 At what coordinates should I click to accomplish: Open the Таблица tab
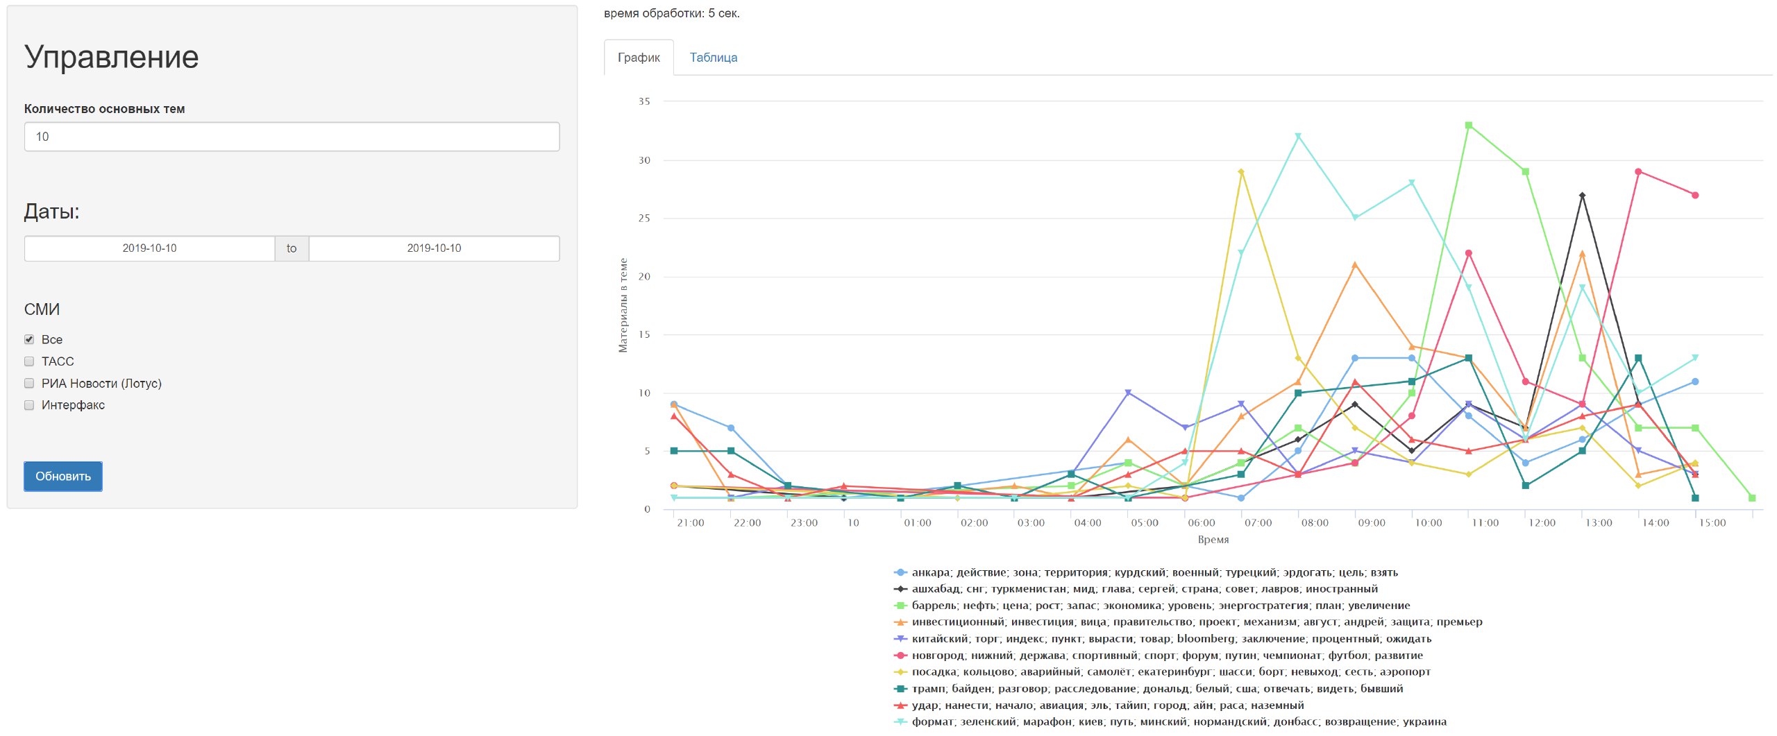pyautogui.click(x=713, y=58)
